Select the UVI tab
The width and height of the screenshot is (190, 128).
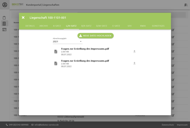[x=130, y=26]
